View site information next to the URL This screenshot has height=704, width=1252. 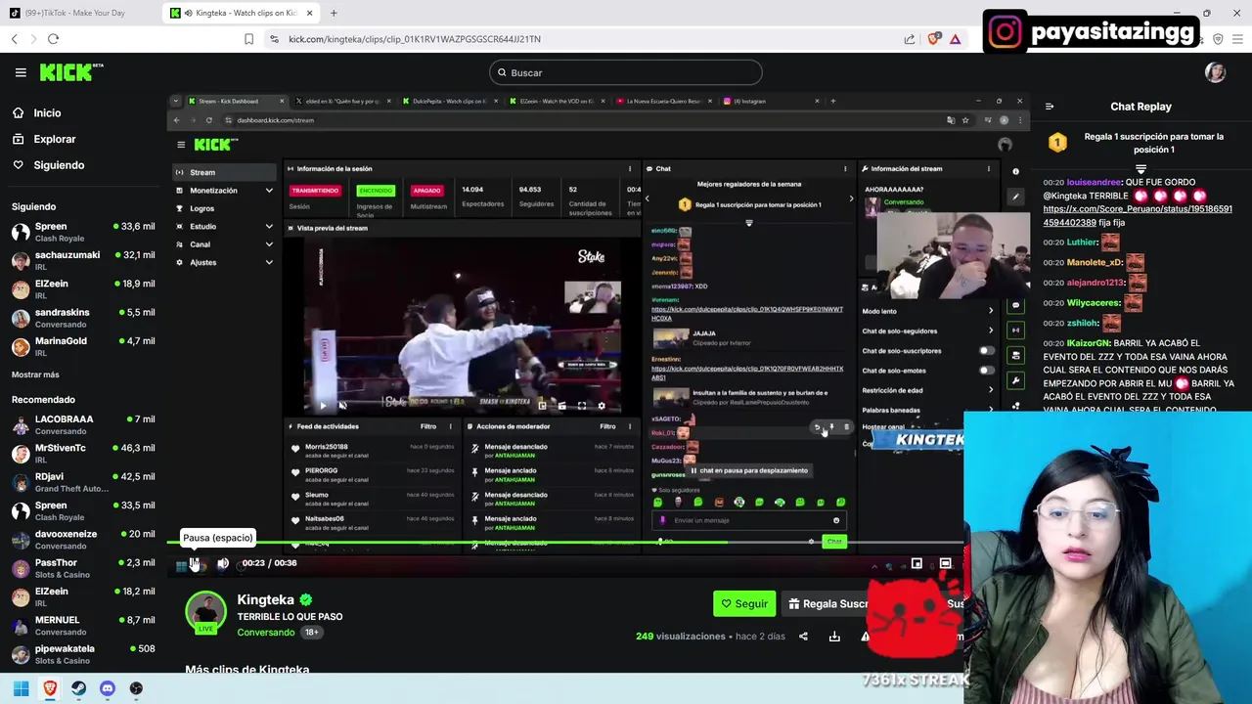point(274,39)
